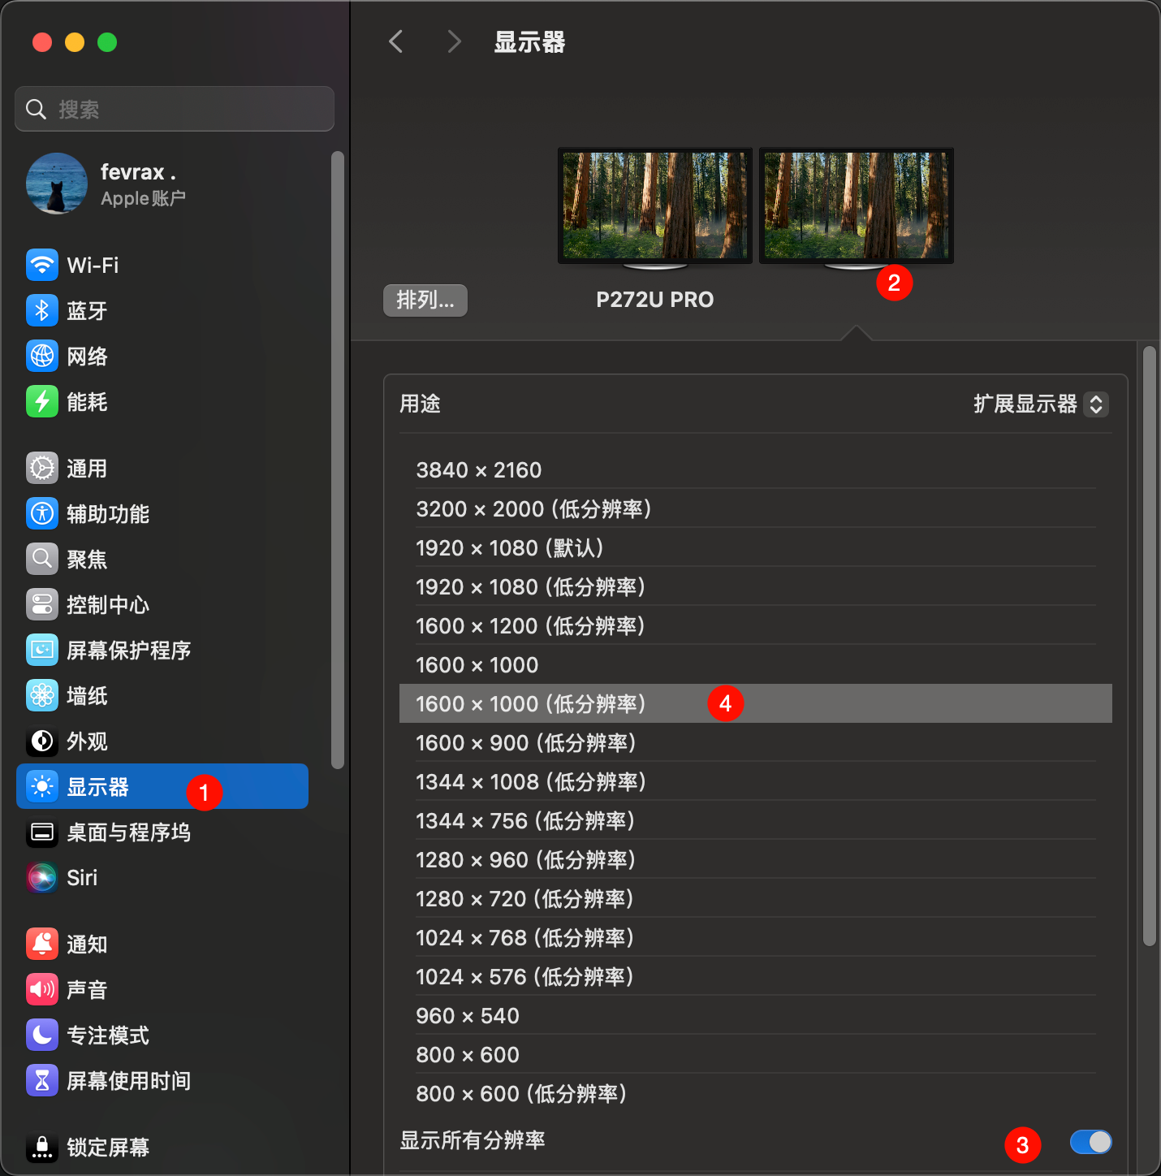Open the 专注模式 settings
1161x1176 pixels.
107,1035
